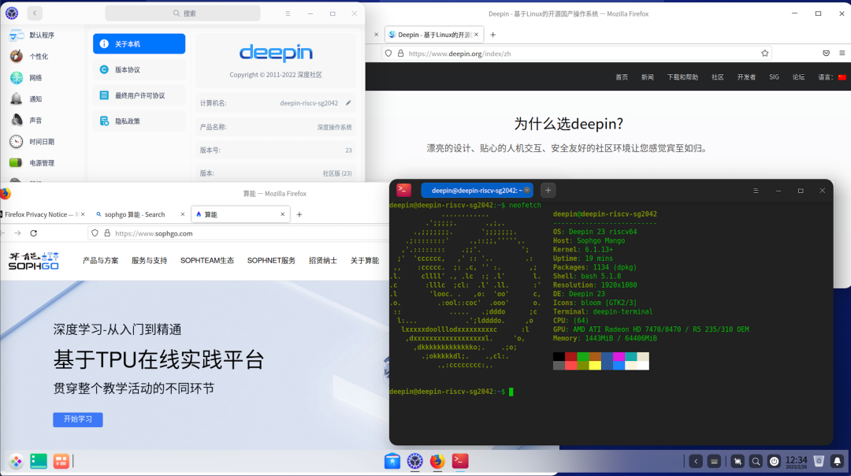Open the on-screen keyboard tray icon

(714, 461)
